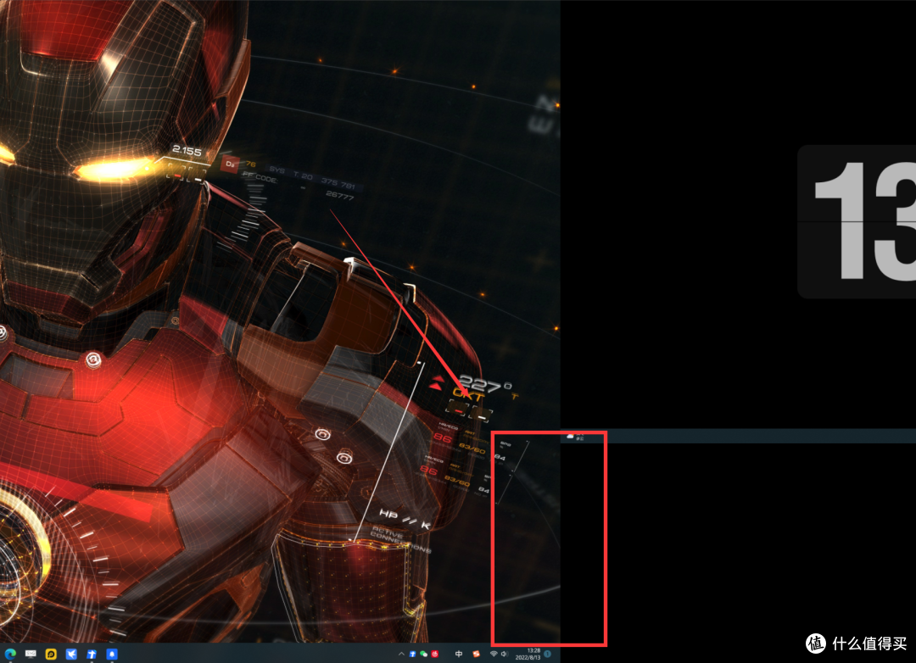The width and height of the screenshot is (916, 663).
Task: Click the flip clock showing 13
Action: tap(857, 222)
